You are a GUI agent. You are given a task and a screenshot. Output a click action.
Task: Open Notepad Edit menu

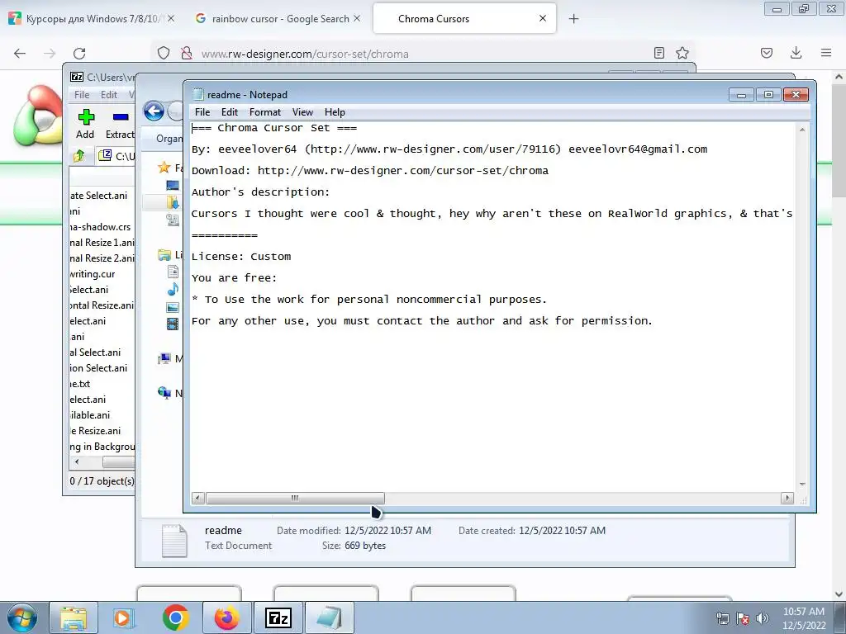[x=230, y=112]
